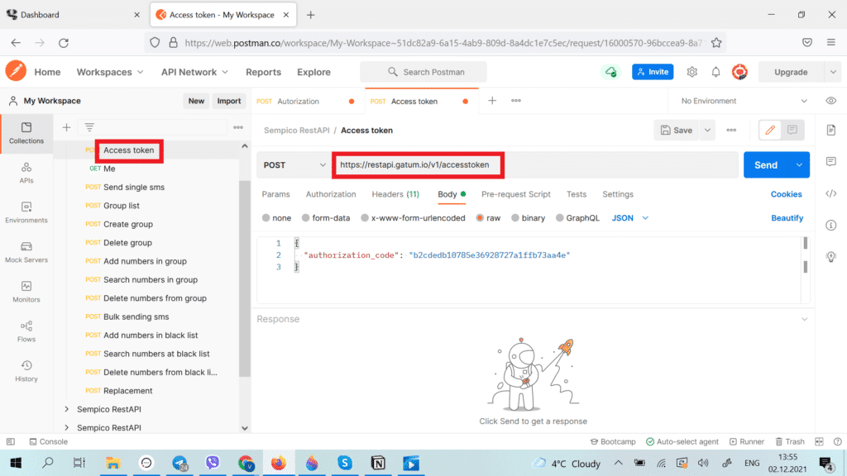Switch to the Authorization tab

coord(331,194)
